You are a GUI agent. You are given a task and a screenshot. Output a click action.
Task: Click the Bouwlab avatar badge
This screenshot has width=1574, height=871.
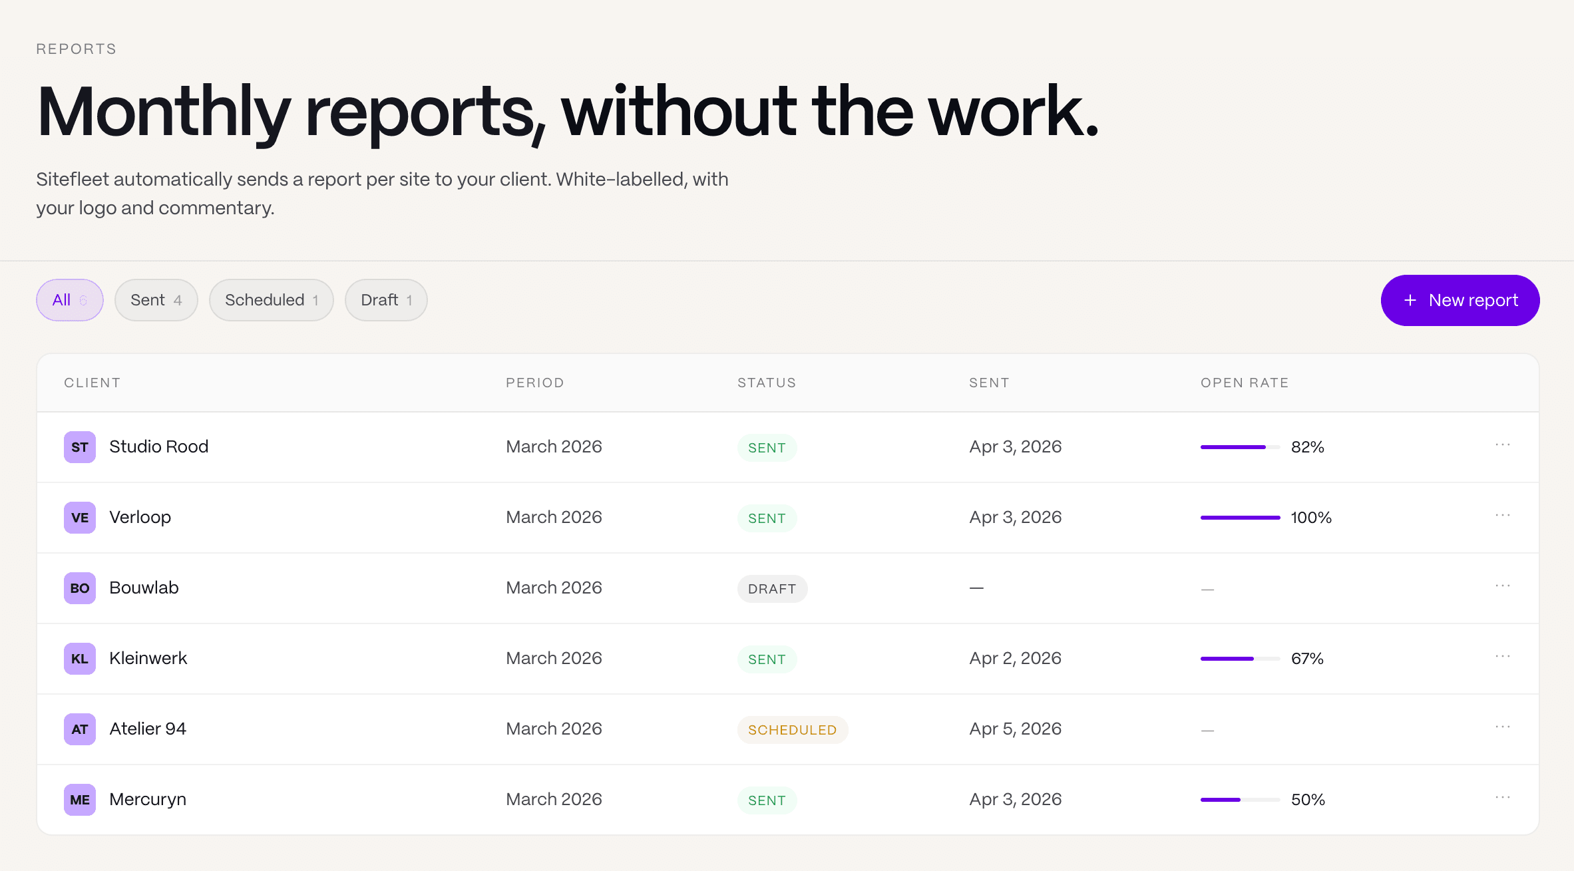coord(79,588)
